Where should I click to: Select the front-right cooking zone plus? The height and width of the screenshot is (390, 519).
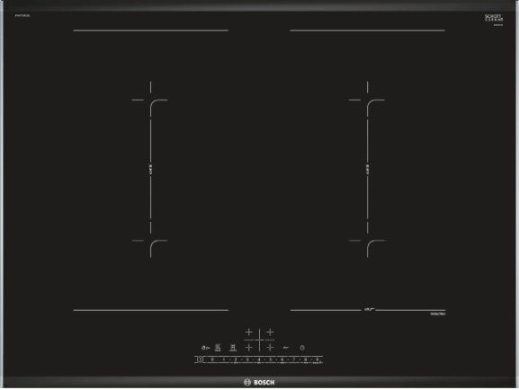click(270, 348)
